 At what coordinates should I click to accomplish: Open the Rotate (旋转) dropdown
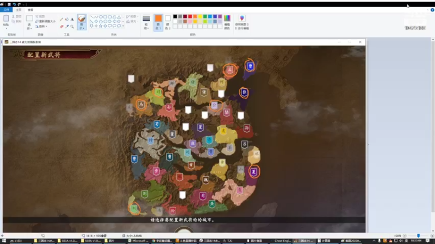point(41,26)
